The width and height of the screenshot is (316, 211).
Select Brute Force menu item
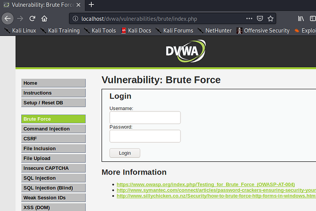[53, 119]
